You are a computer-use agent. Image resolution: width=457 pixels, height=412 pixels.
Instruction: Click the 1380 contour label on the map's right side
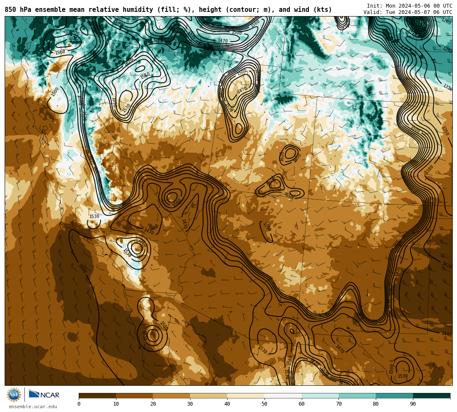click(x=429, y=170)
